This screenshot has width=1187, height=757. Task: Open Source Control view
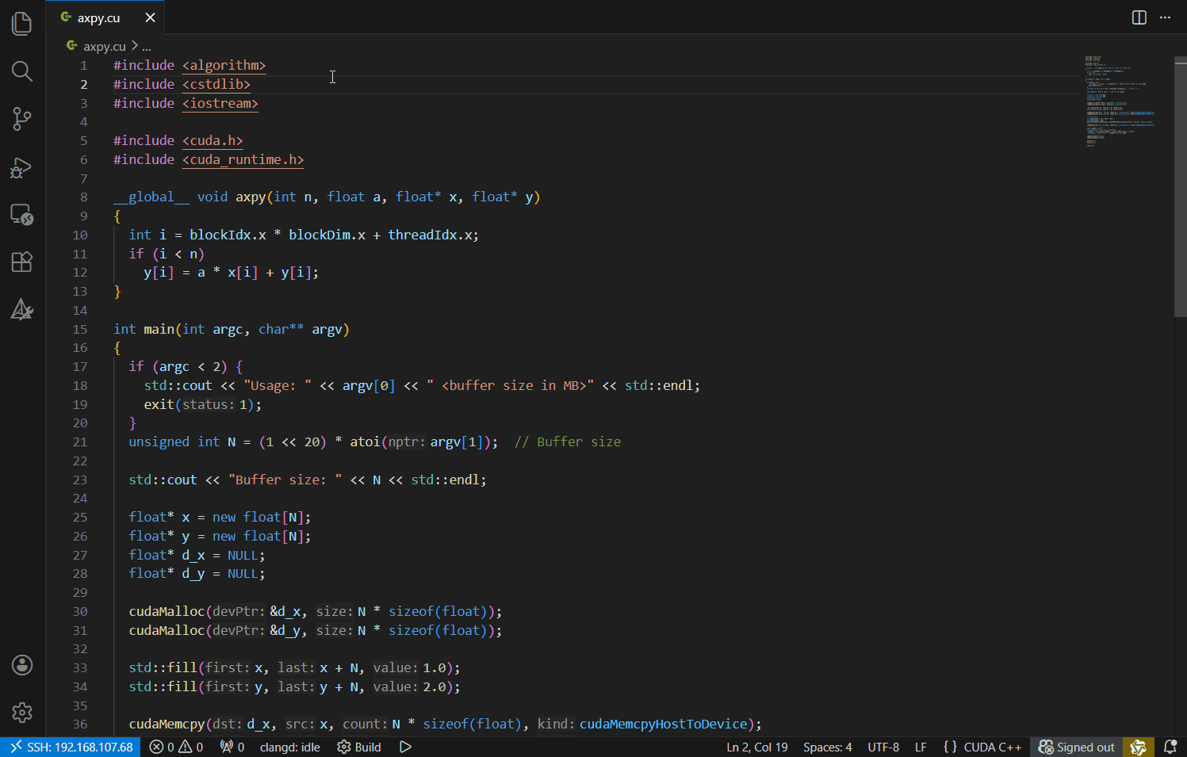(22, 119)
